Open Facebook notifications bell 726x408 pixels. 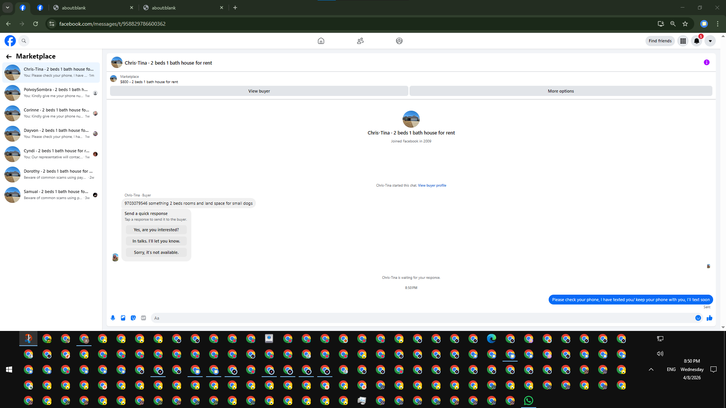point(697,41)
